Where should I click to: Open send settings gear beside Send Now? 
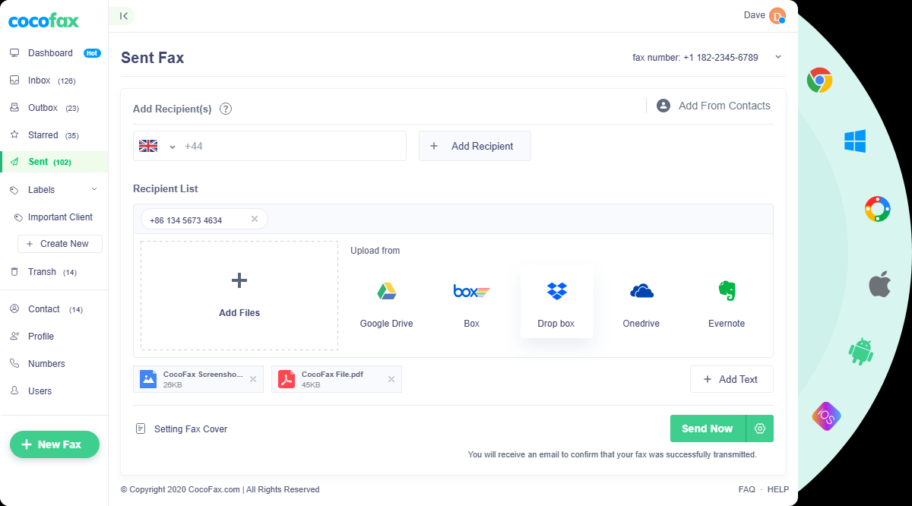coord(760,429)
